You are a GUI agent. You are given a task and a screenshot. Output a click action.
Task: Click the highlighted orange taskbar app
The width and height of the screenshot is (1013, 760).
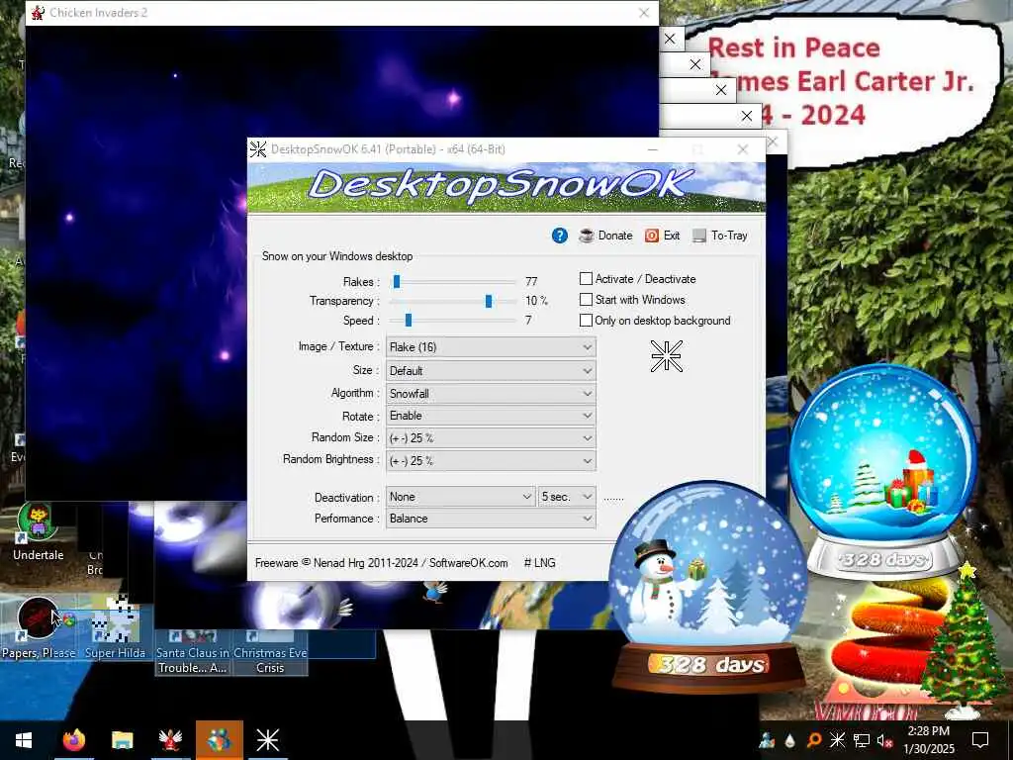coord(220,740)
